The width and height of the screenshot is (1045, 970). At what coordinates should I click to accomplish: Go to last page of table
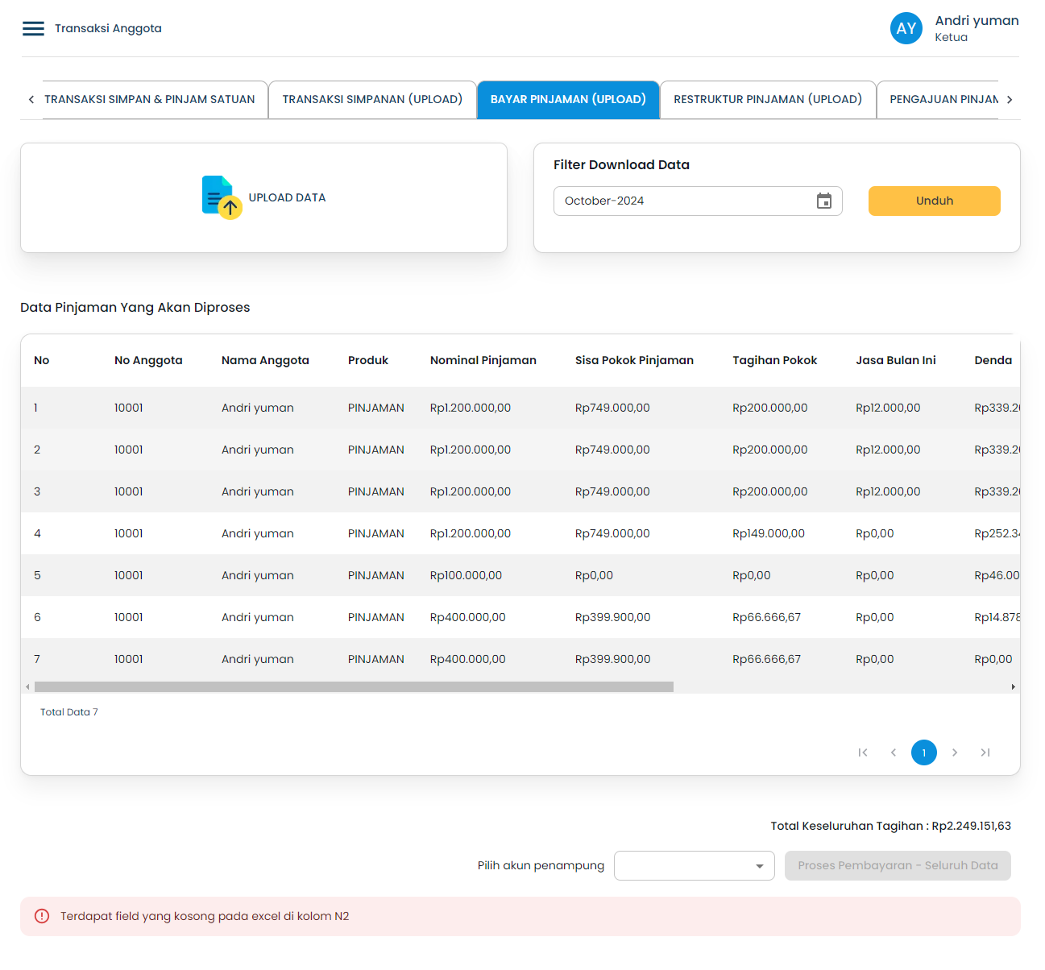coord(985,752)
